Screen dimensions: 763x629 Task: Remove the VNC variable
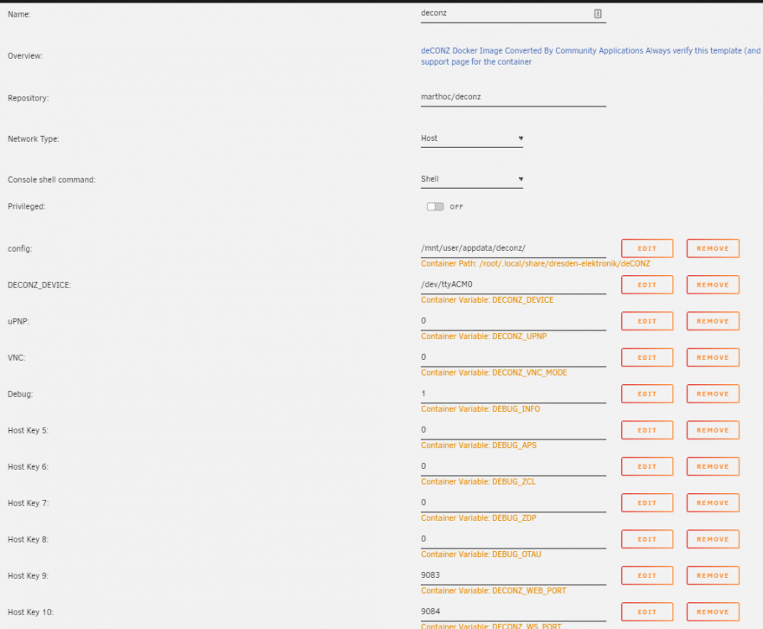[713, 357]
